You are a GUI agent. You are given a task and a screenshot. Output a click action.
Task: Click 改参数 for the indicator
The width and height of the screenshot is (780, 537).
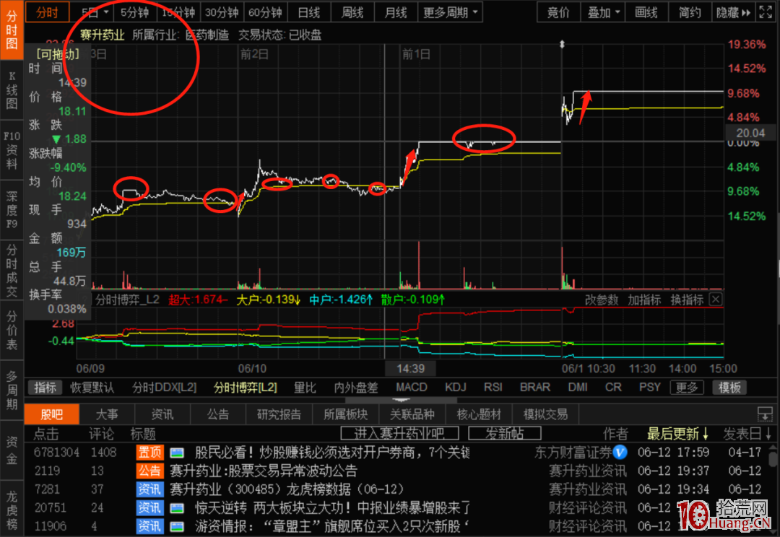point(602,300)
